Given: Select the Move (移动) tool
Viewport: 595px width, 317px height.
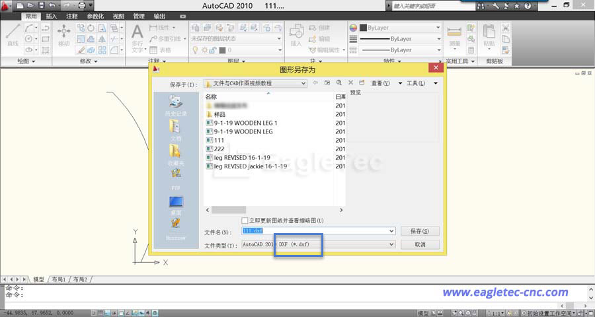Looking at the screenshot, I should [63, 35].
